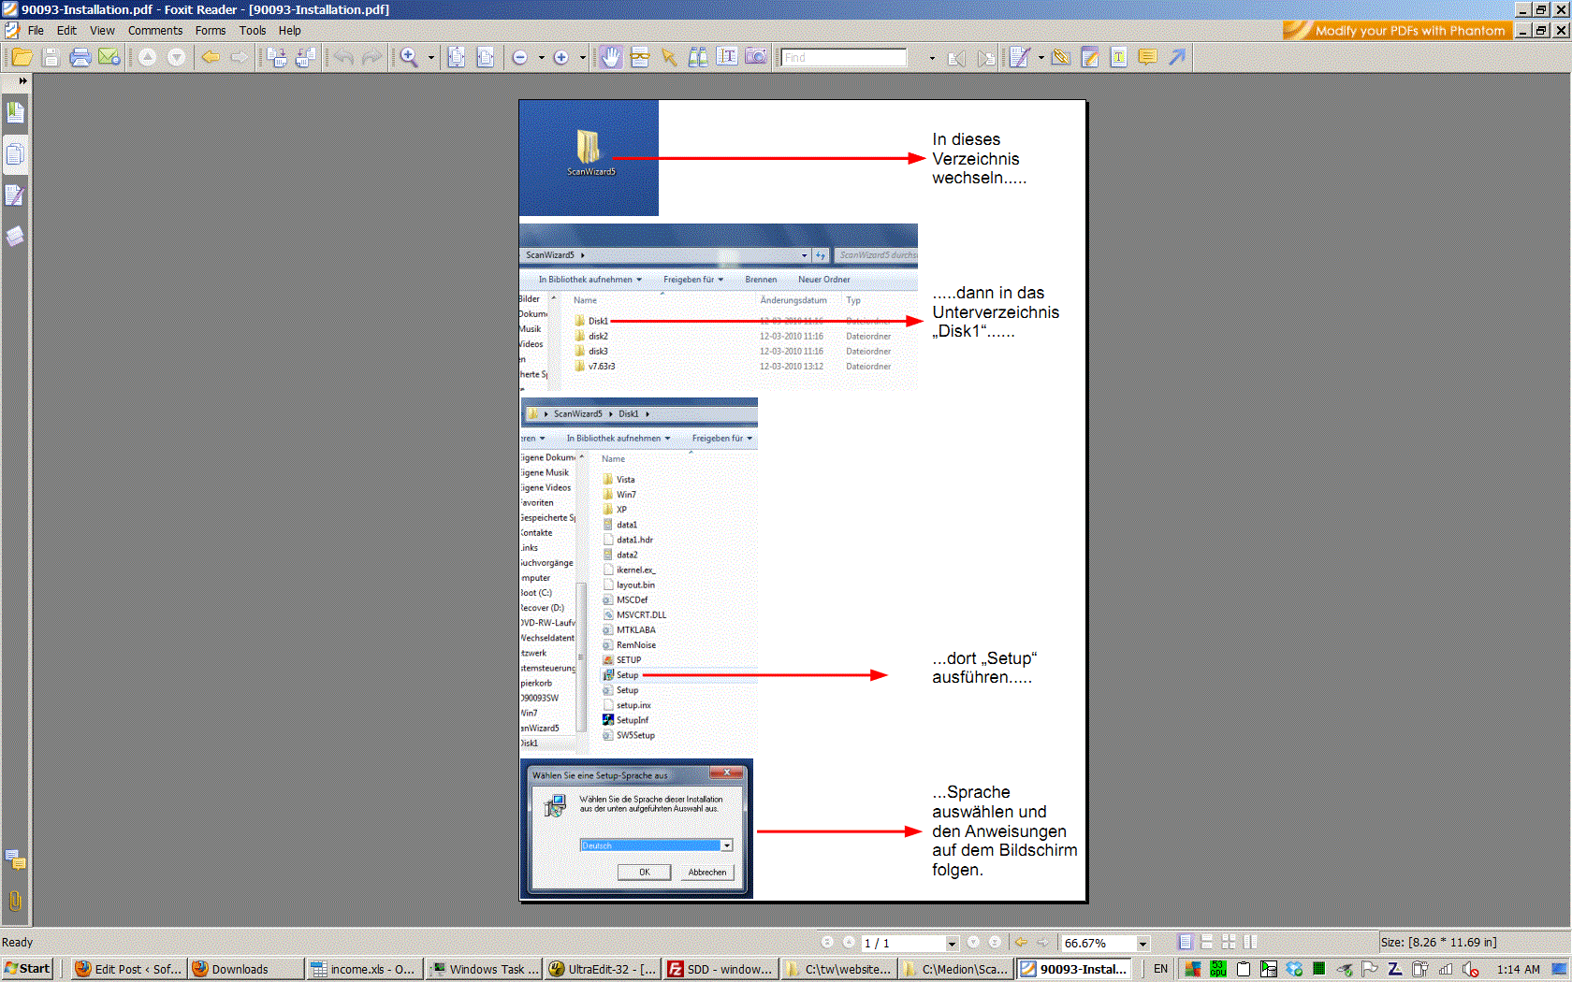This screenshot has height=982, width=1572.
Task: Find previous match with left search arrow
Action: [x=956, y=58]
